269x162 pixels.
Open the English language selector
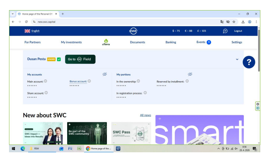(32, 31)
